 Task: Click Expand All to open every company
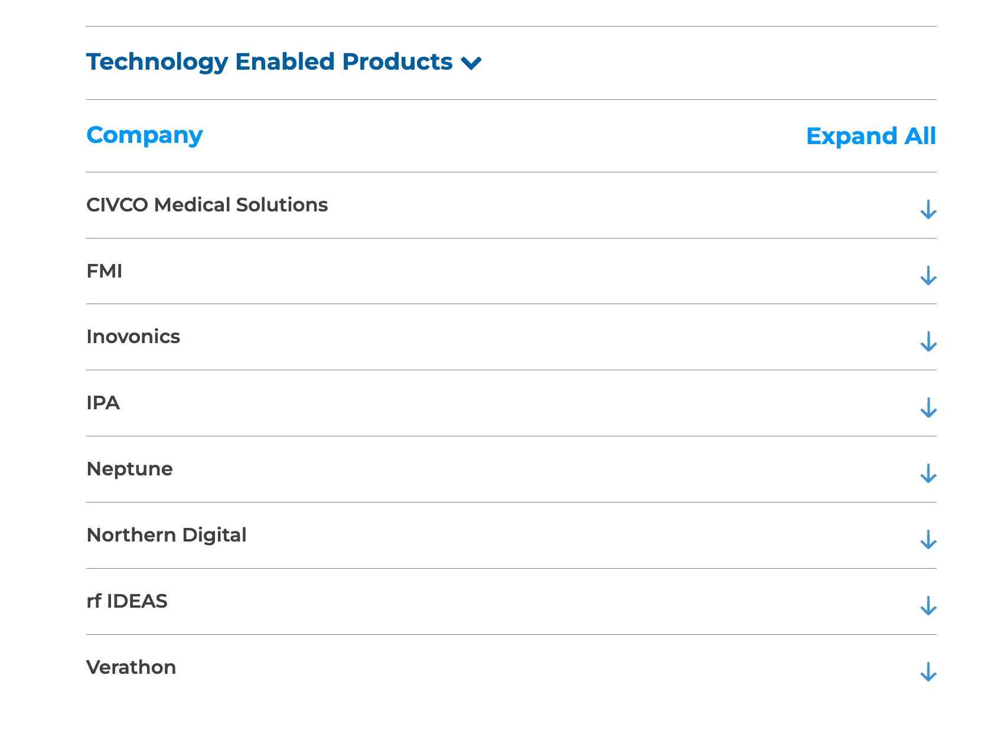tap(871, 136)
